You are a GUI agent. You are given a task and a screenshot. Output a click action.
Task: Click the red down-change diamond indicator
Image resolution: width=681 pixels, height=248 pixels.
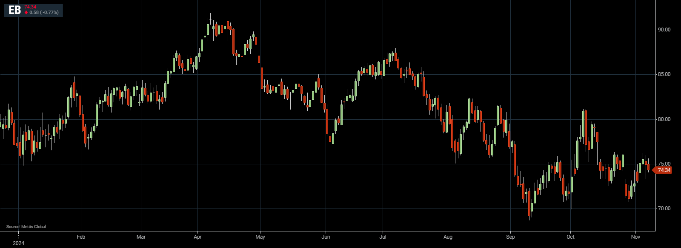click(26, 13)
